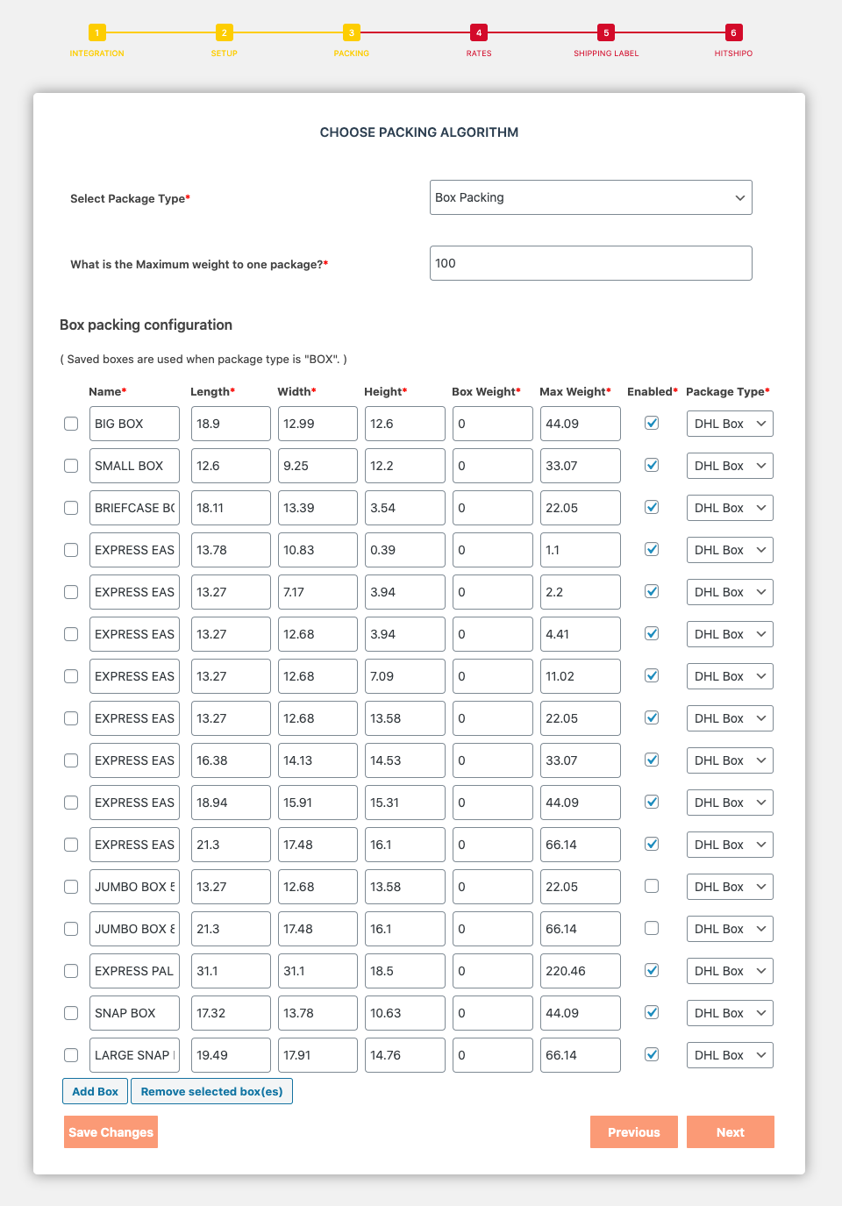842x1206 pixels.
Task: Edit the SNAP BOX name field
Action: pyautogui.click(x=134, y=1013)
